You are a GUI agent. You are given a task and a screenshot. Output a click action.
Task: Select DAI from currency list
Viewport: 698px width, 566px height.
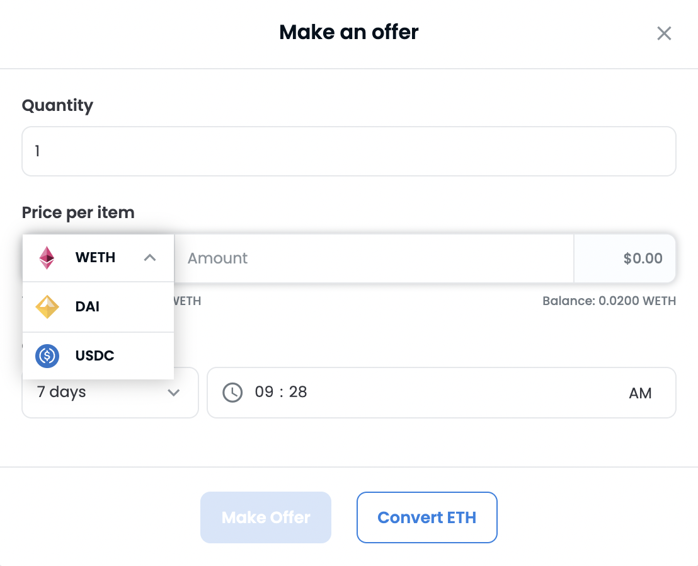pos(98,307)
